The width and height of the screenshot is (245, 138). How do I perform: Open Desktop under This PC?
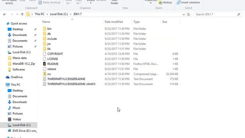click(x=18, y=90)
